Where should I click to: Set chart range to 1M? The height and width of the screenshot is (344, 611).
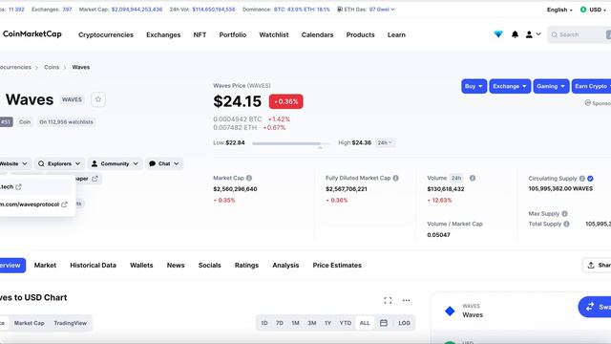pyautogui.click(x=295, y=323)
